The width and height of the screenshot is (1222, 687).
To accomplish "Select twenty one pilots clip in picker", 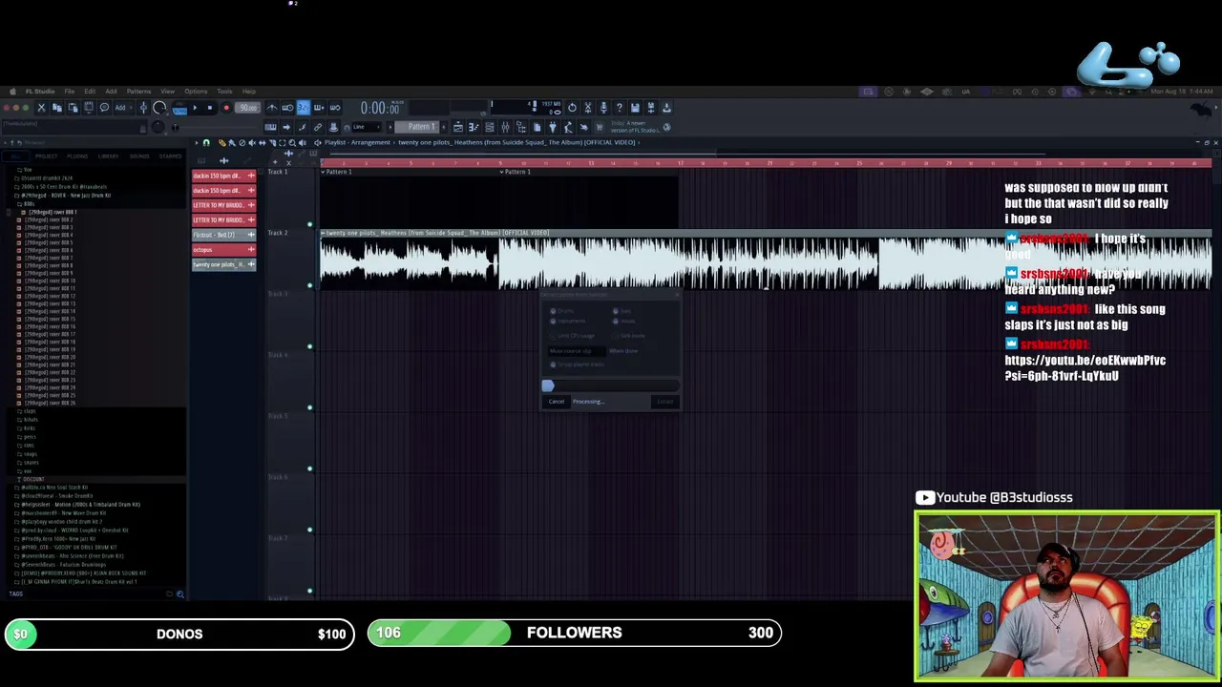I will coord(223,264).
